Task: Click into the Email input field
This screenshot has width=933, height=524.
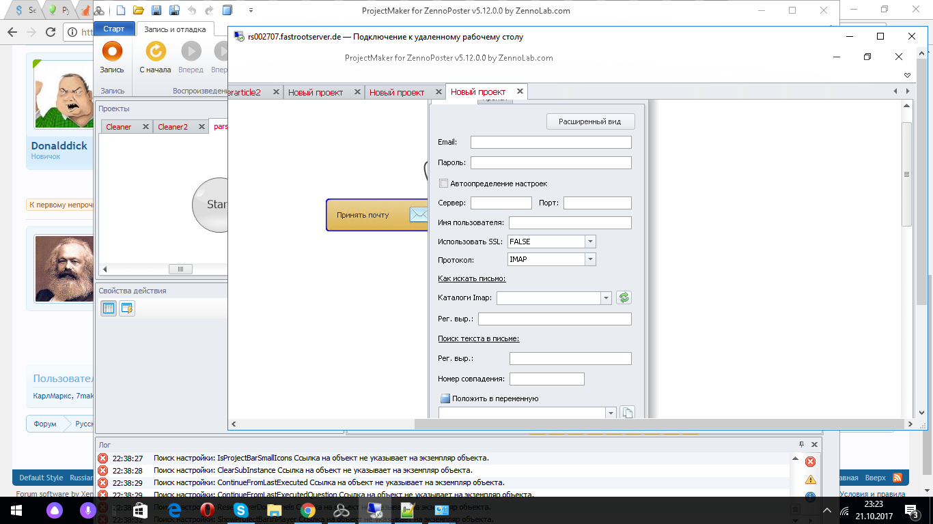Action: tap(551, 142)
